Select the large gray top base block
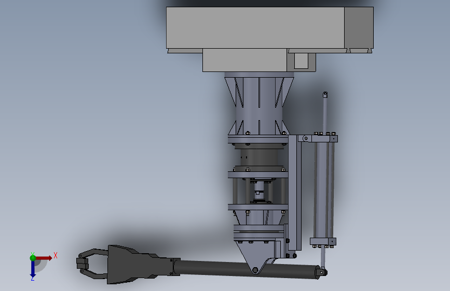The image size is (450, 291). 270,28
